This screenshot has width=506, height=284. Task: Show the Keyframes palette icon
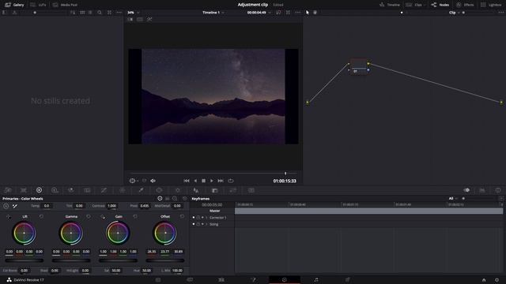point(466,190)
